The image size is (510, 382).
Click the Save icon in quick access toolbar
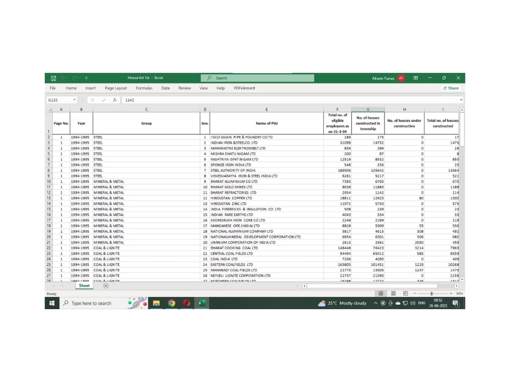pyautogui.click(x=53, y=77)
